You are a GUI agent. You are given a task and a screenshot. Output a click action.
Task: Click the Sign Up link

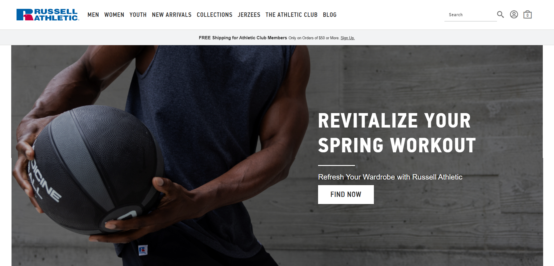click(348, 38)
